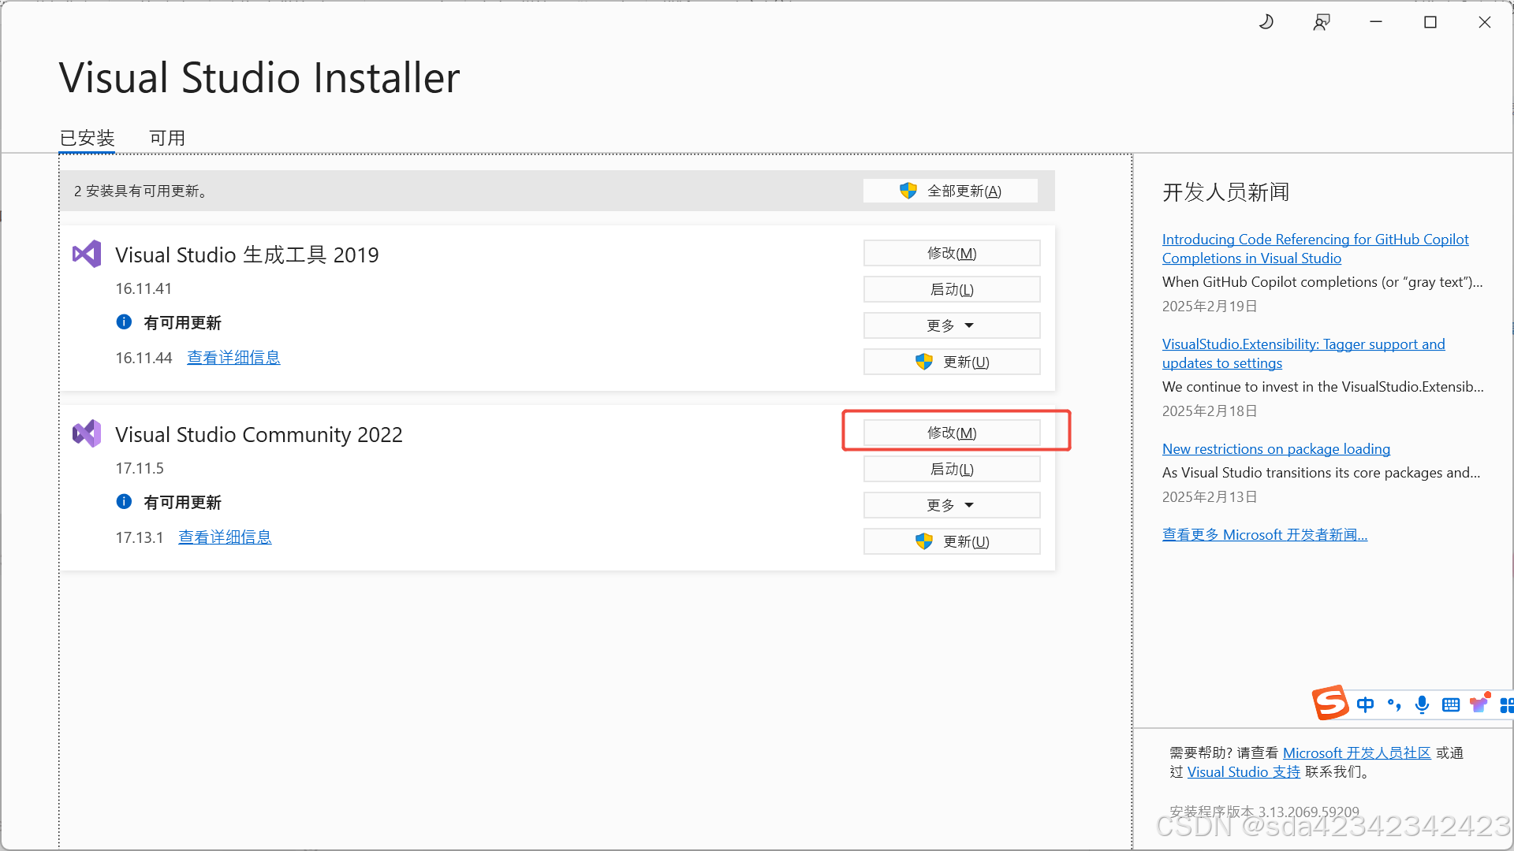The width and height of the screenshot is (1514, 851).
Task: Click 修改(M) for Visual Studio Community 2022
Action: 951,432
